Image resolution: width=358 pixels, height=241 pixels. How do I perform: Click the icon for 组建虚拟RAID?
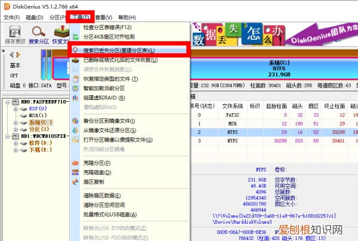coord(75,98)
